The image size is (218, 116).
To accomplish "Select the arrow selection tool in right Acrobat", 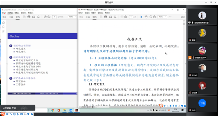I will [141, 17].
